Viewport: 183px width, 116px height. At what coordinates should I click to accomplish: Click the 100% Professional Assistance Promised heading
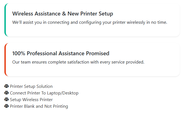[x=61, y=54]
